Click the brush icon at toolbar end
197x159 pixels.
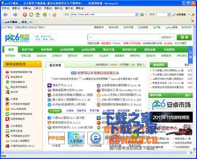(x=193, y=15)
